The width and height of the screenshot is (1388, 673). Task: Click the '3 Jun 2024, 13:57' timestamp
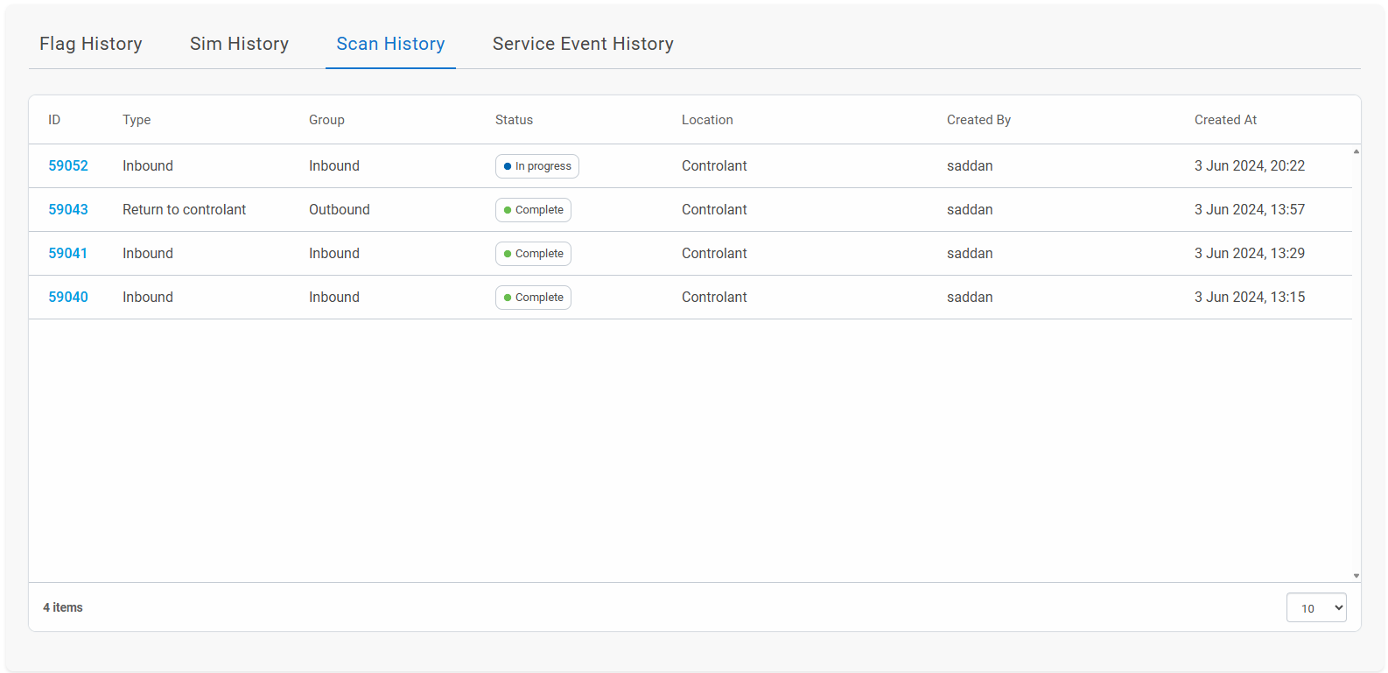(1250, 210)
